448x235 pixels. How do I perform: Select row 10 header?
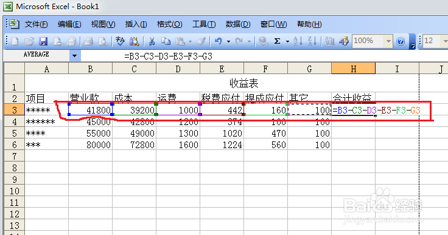tap(14, 191)
